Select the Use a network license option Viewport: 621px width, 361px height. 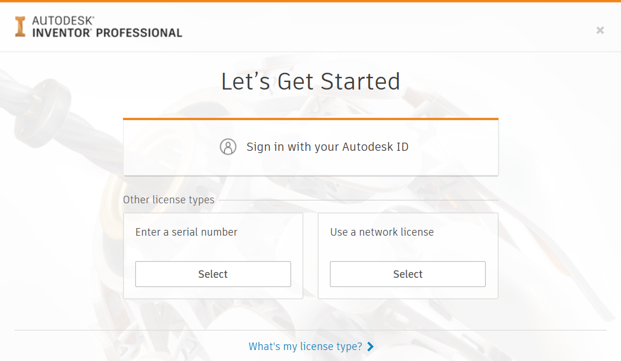click(x=407, y=274)
